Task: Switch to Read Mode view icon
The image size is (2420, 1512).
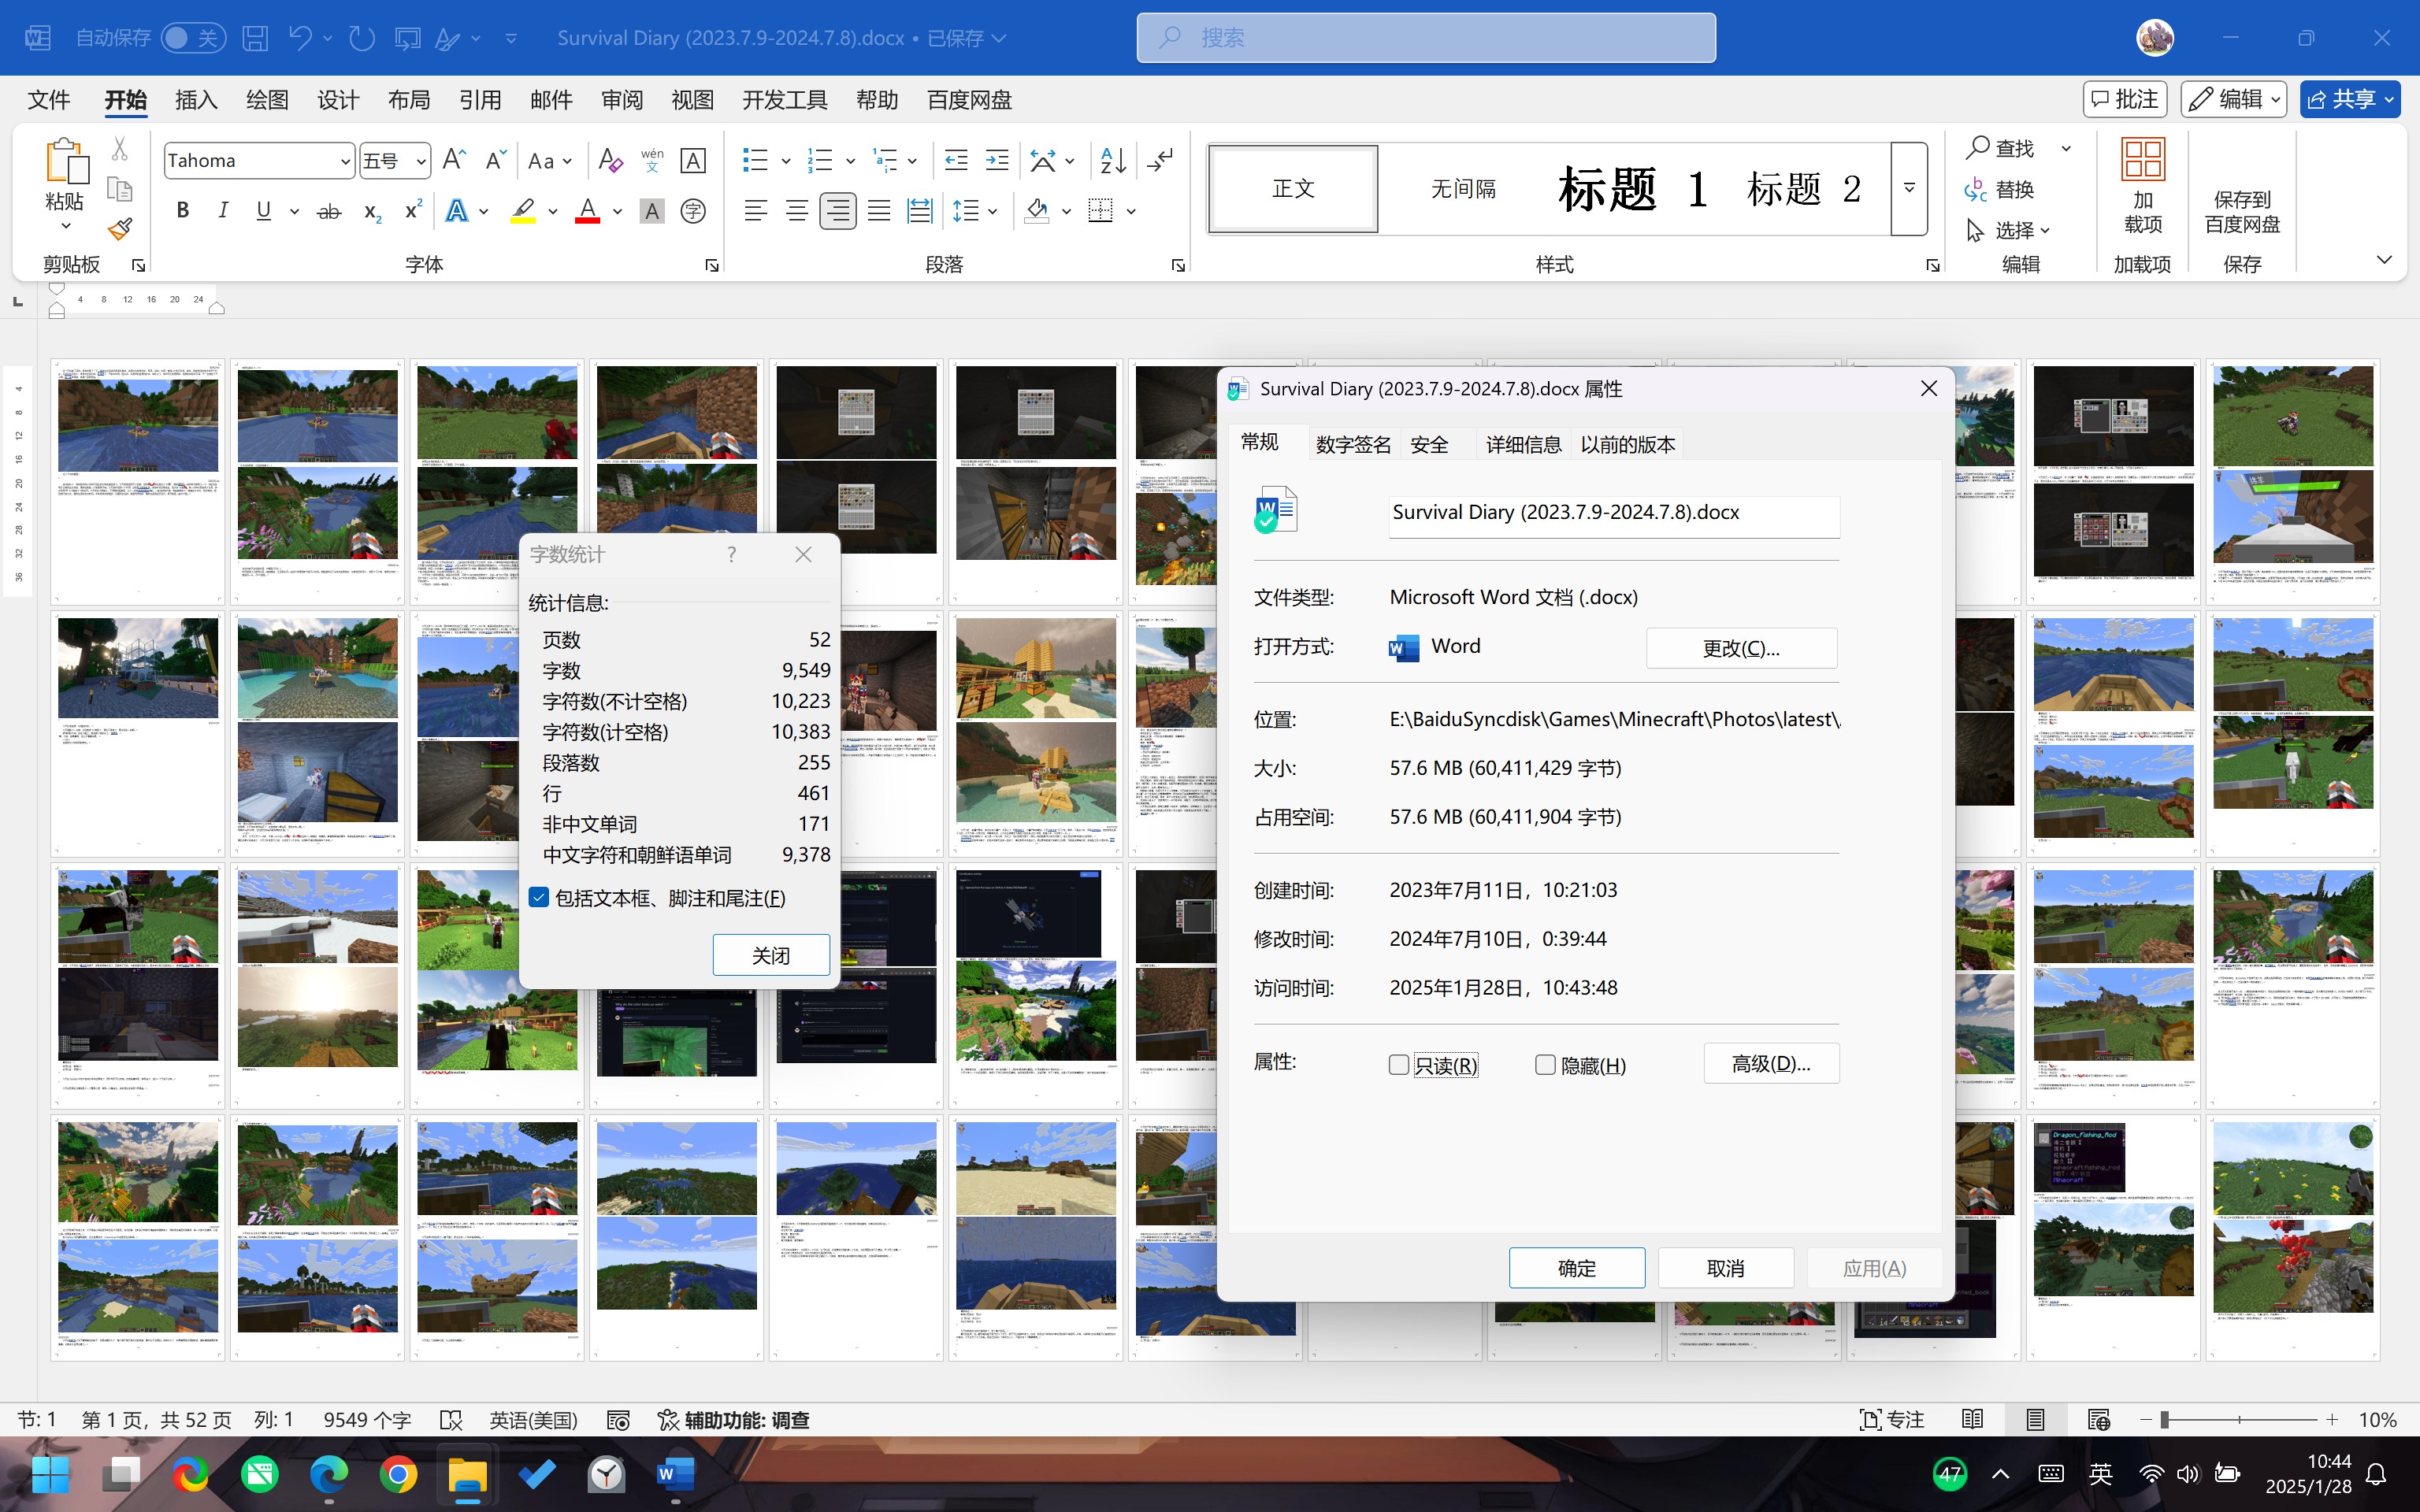Action: coord(1972,1420)
